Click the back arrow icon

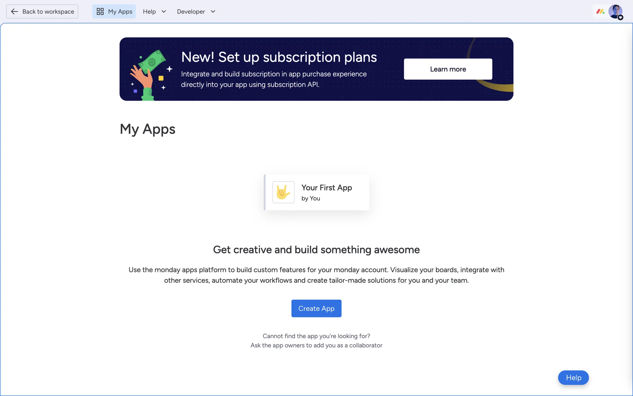14,12
